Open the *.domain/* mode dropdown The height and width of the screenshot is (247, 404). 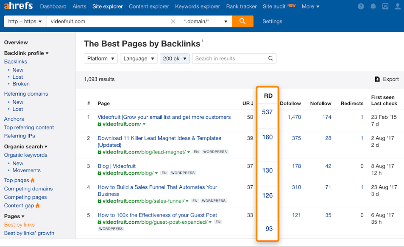(x=206, y=21)
